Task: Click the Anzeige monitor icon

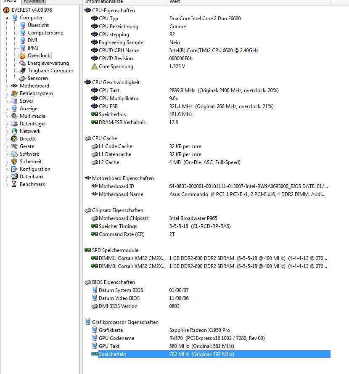Action: click(14, 109)
